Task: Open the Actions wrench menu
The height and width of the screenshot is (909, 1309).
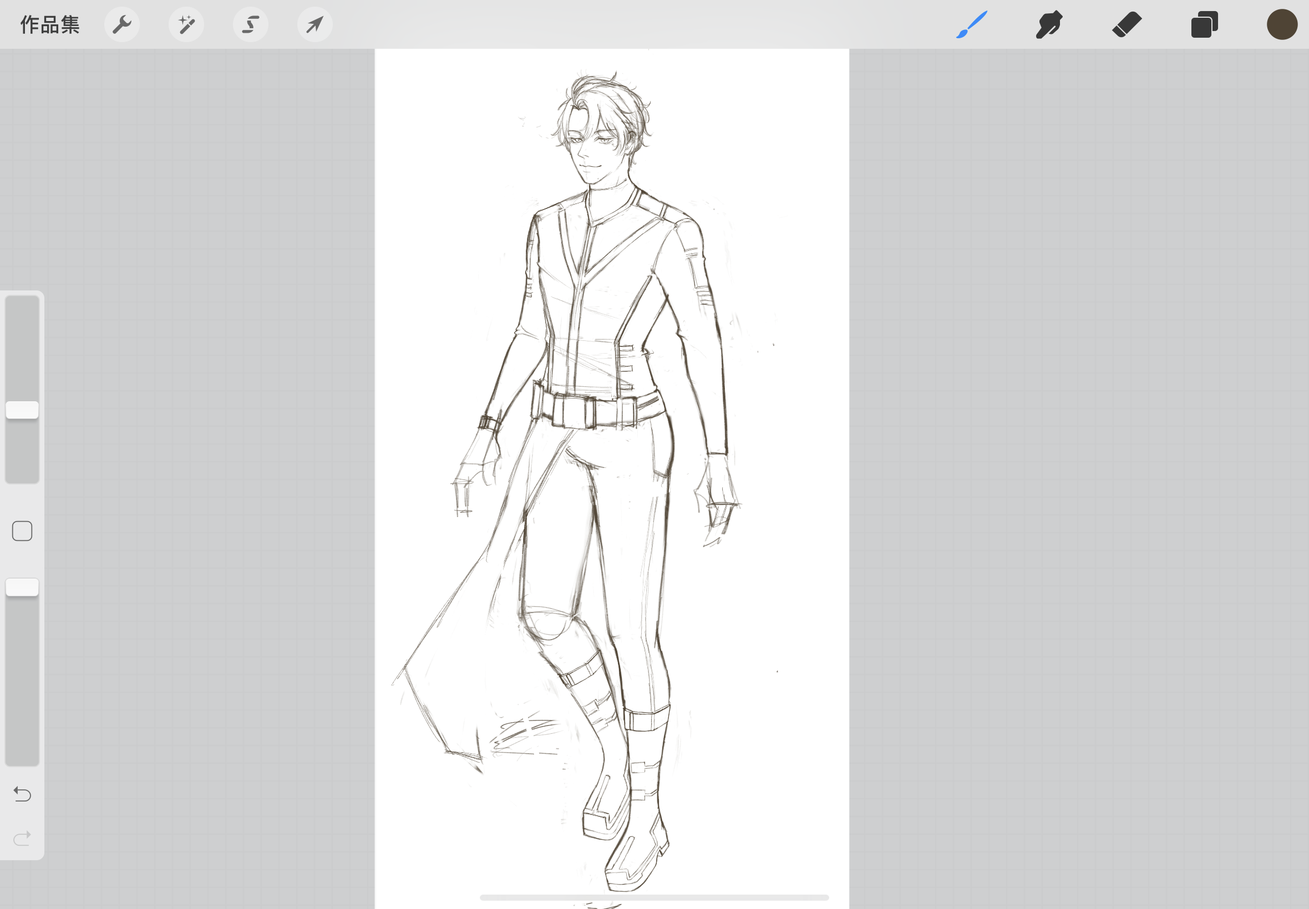Action: 122,24
